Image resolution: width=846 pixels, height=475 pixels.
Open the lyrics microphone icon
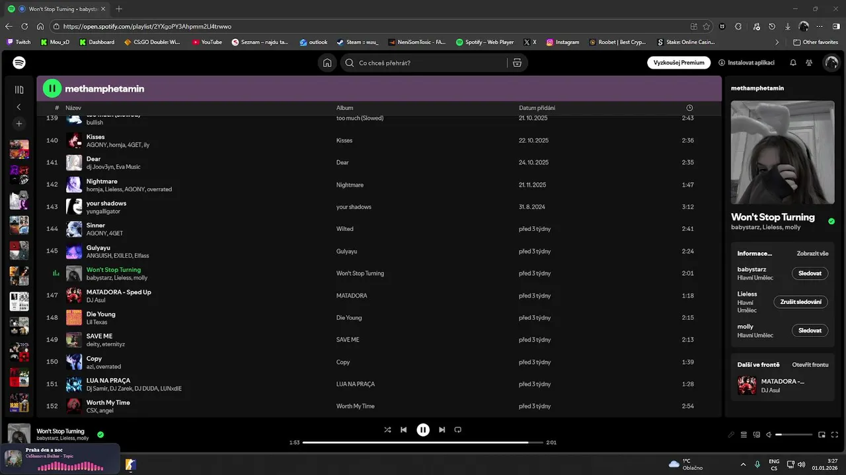click(731, 435)
